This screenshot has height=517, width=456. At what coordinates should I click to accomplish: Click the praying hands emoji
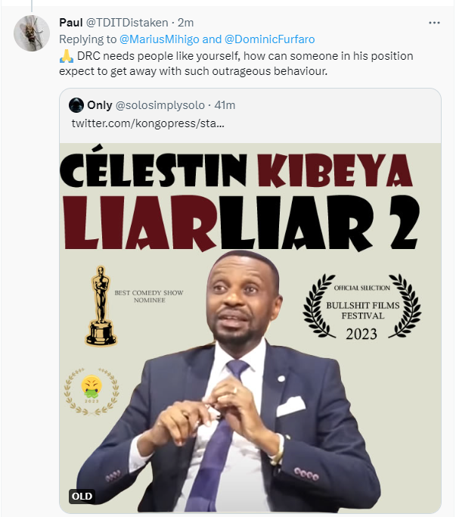(64, 57)
